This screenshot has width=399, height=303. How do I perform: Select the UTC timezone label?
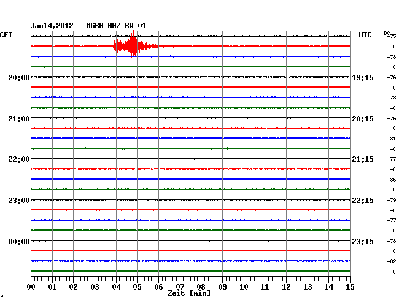click(365, 35)
